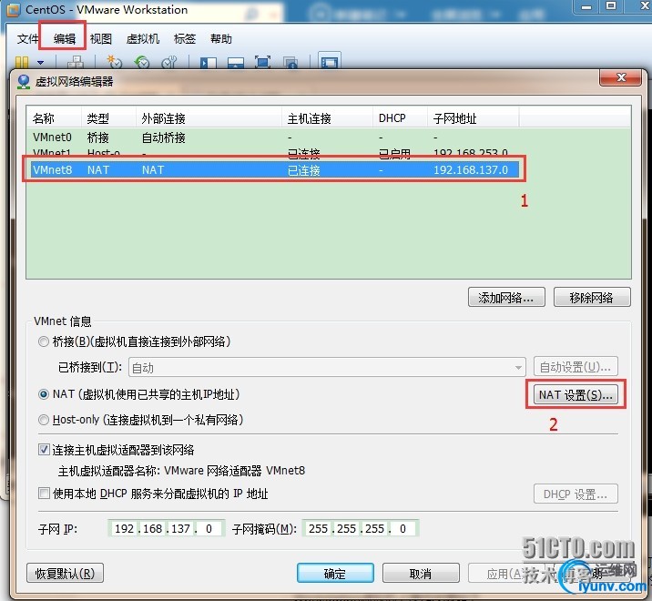Click the Ctrl+Alt+Del send icon in toolbar
This screenshot has width=652, height=601.
tap(76, 63)
